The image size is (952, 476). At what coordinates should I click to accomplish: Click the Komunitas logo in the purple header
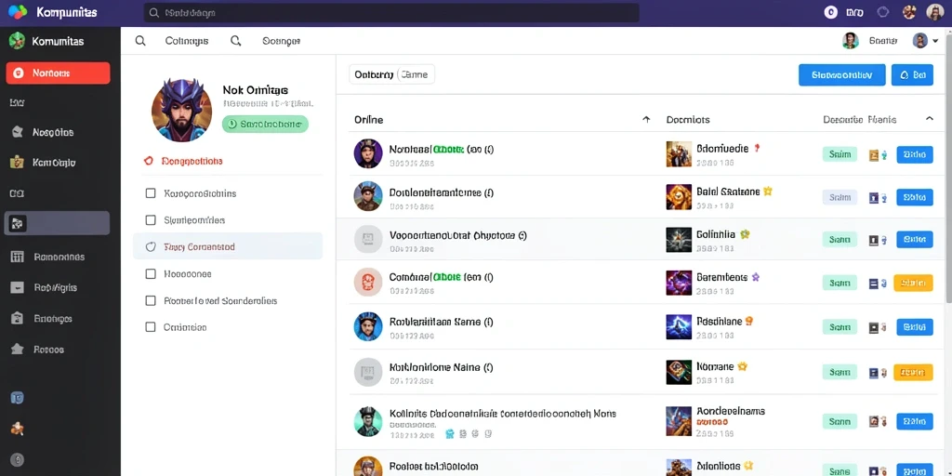pos(18,12)
